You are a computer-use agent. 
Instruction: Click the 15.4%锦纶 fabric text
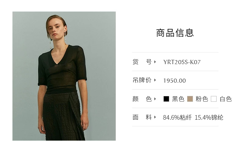209,118
